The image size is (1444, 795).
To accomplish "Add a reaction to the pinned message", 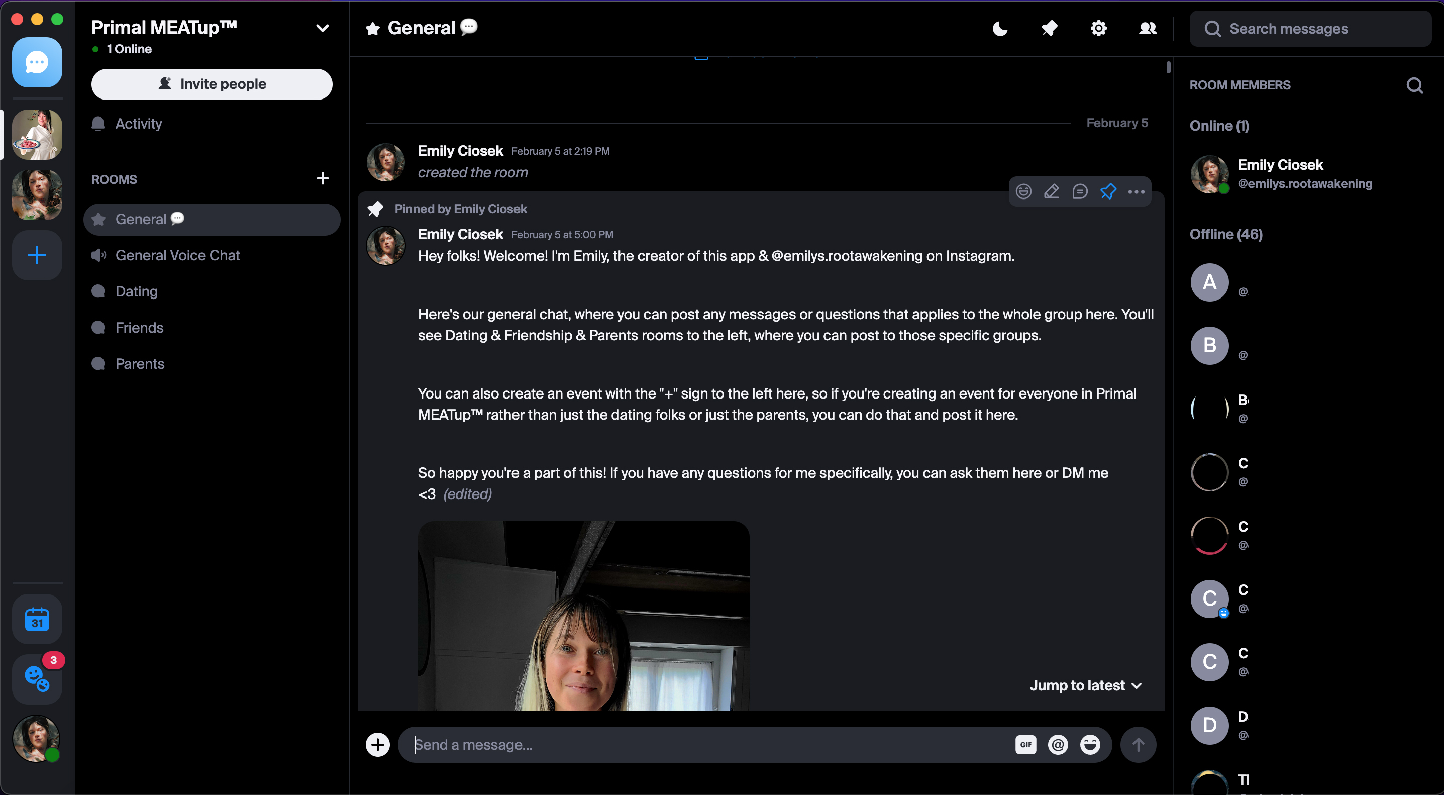I will [1023, 192].
